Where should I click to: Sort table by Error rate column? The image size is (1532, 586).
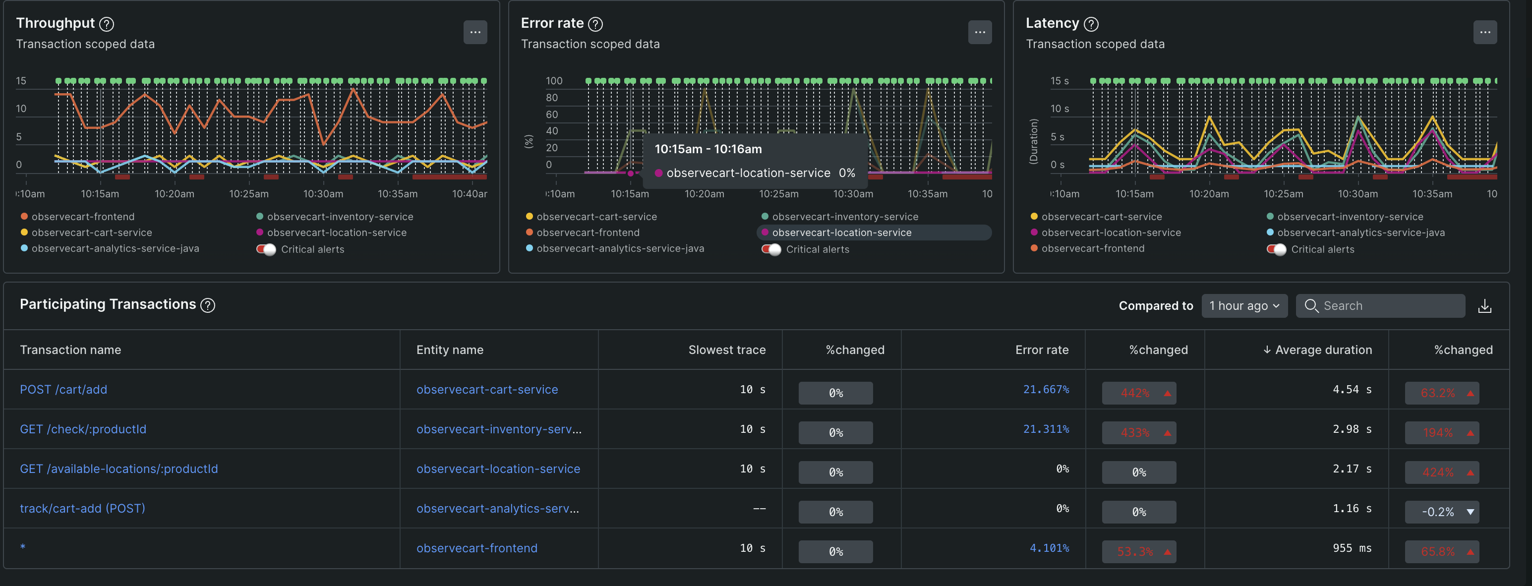click(1041, 350)
